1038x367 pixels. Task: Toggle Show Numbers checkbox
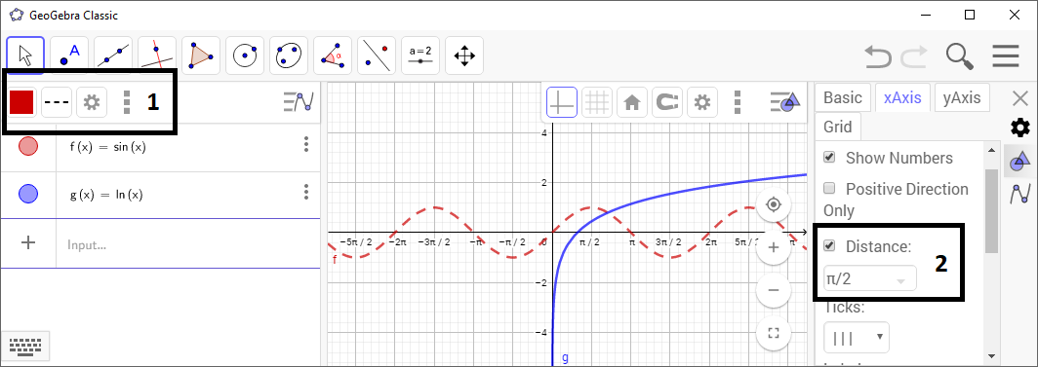click(829, 158)
